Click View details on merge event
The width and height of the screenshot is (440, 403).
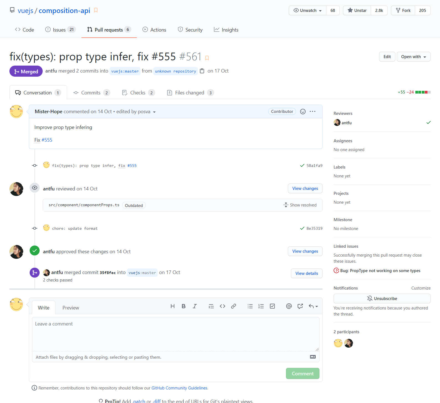pos(307,273)
